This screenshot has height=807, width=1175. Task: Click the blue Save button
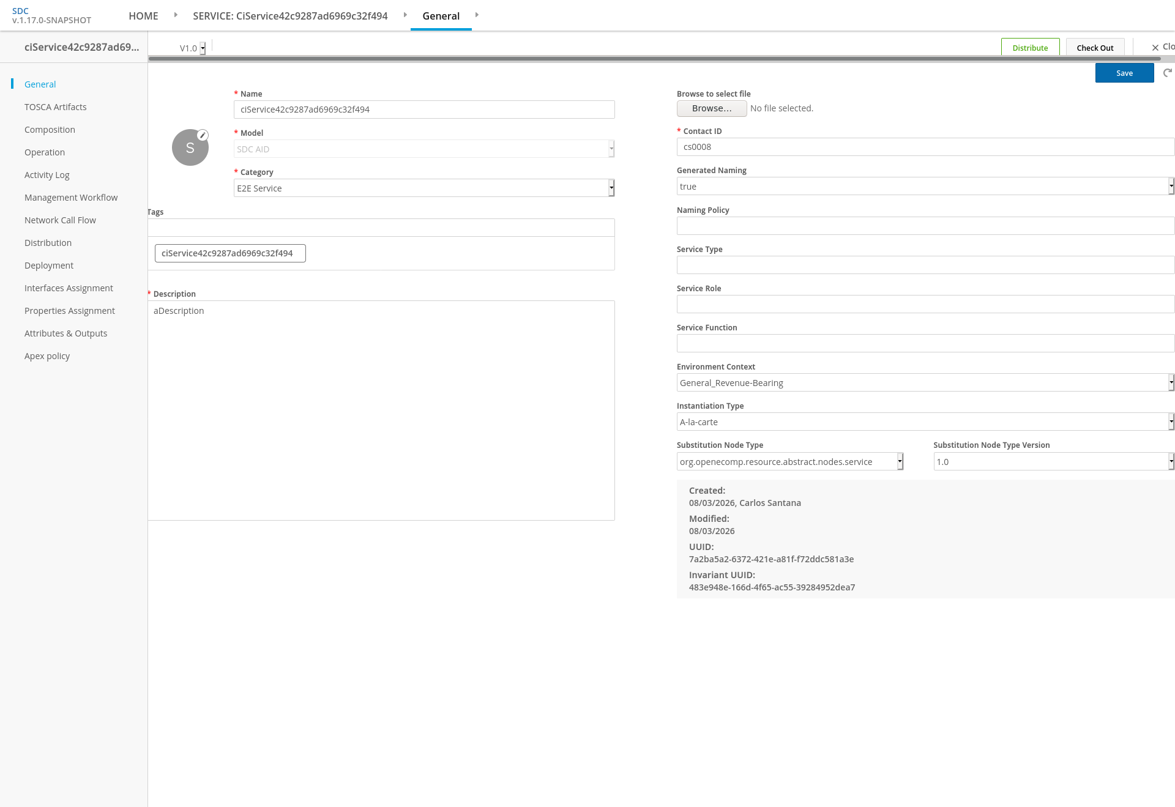[1124, 73]
